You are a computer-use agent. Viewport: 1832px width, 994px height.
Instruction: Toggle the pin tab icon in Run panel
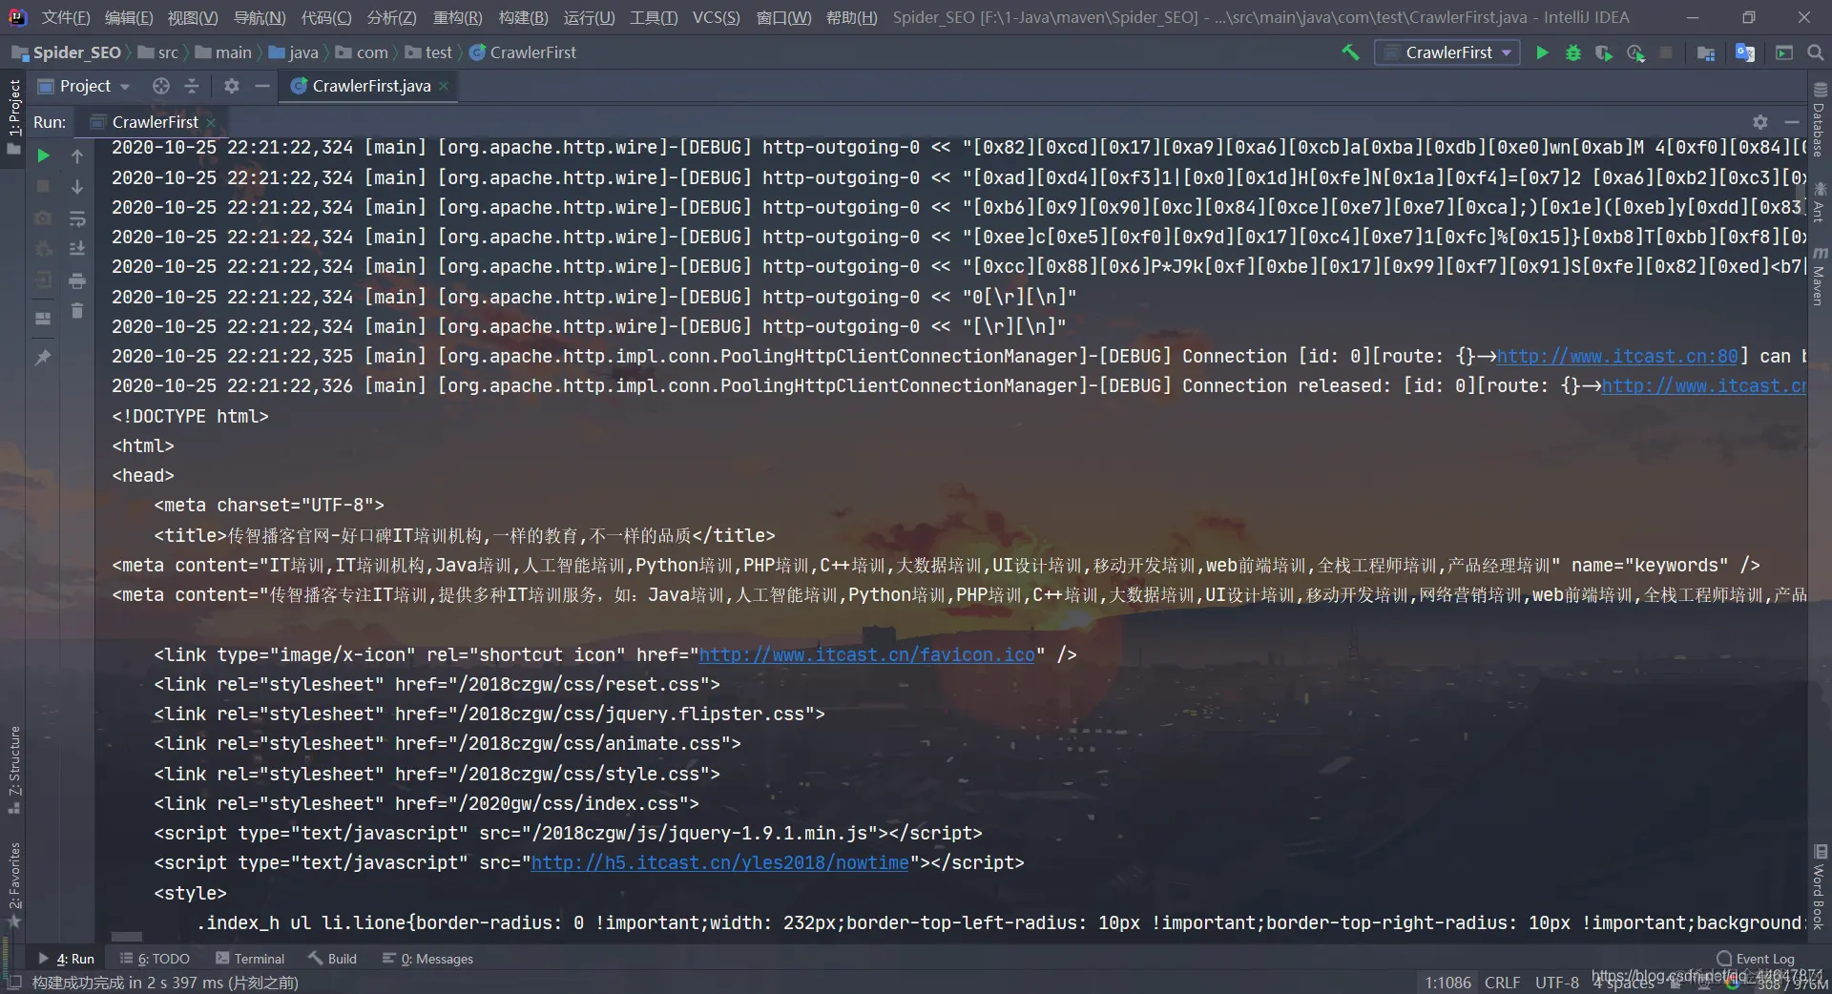pos(43,358)
